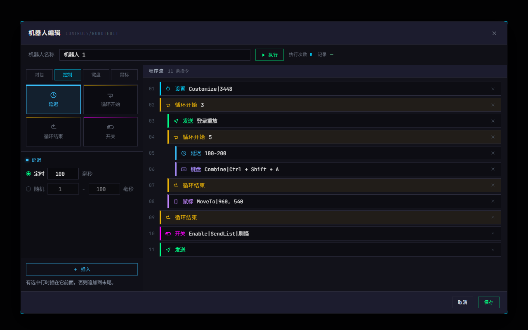Remove the 设置 Customize|3448 instruction
Screen dimensions: 528x330
[493, 89]
